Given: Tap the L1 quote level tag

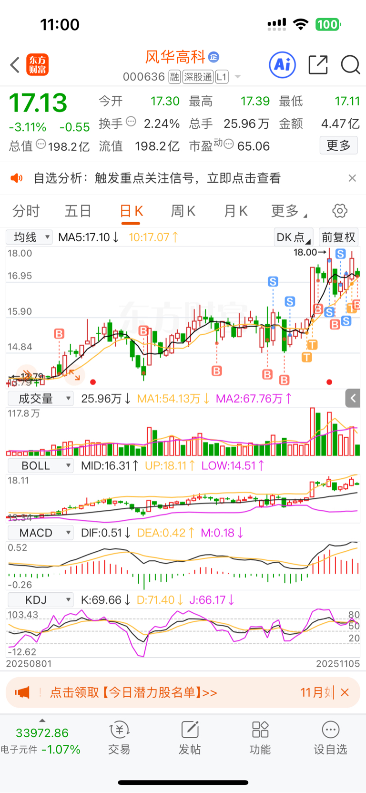Looking at the screenshot, I should pos(222,77).
